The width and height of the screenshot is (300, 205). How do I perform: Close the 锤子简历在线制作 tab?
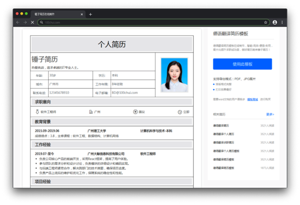click(82, 14)
